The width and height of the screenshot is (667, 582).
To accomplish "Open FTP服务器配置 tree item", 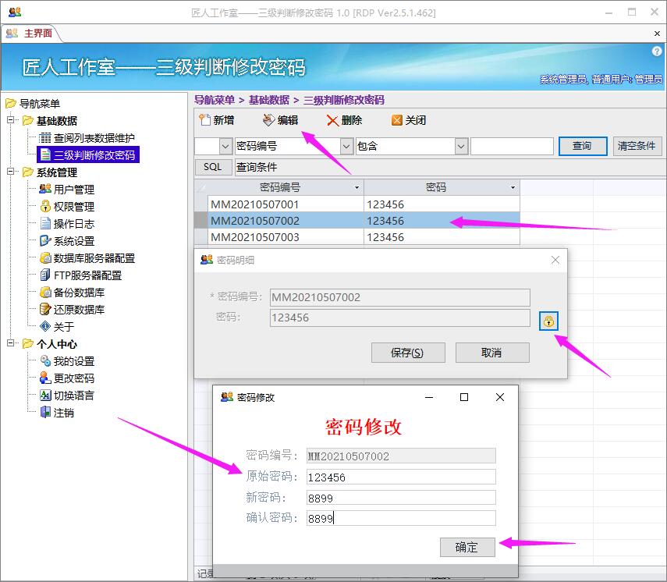I will pos(80,275).
